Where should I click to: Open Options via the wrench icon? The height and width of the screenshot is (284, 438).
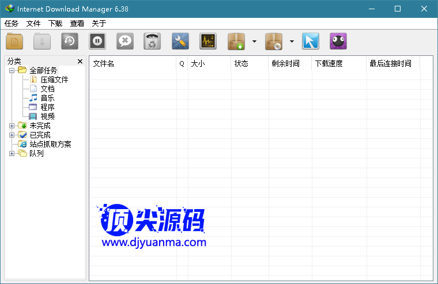point(180,41)
